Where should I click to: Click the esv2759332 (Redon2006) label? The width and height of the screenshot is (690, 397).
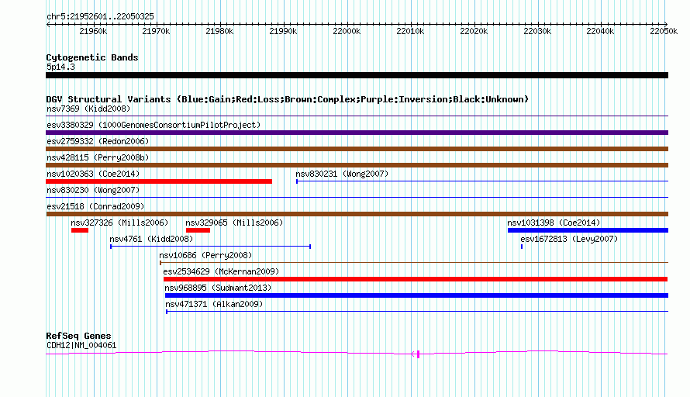(98, 141)
